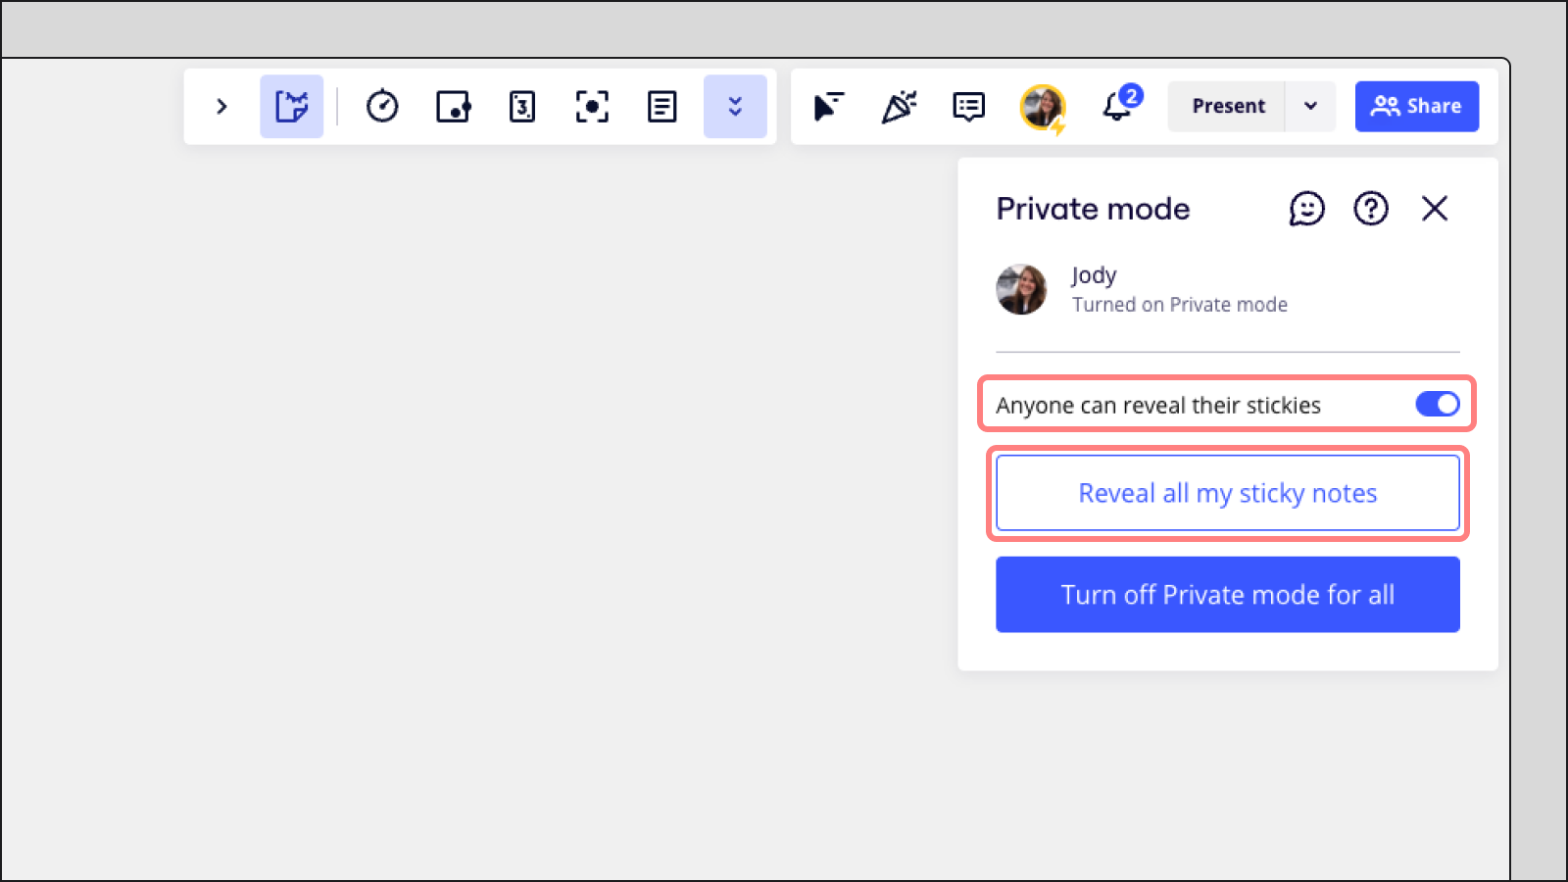Image resolution: width=1568 pixels, height=882 pixels.
Task: Click the focus frame icon
Action: [x=592, y=106]
